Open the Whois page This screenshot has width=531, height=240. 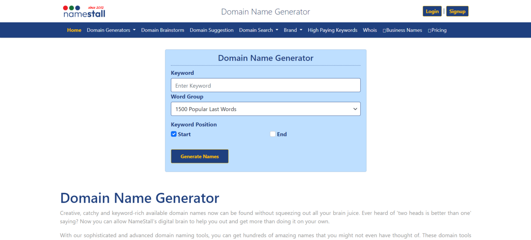tap(370, 30)
